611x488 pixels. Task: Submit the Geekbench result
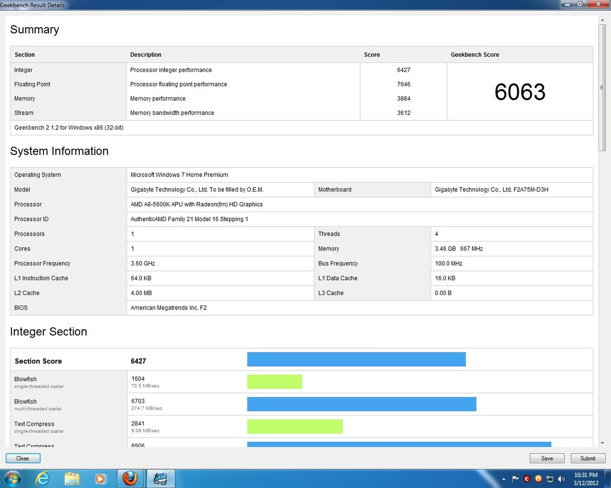588,458
